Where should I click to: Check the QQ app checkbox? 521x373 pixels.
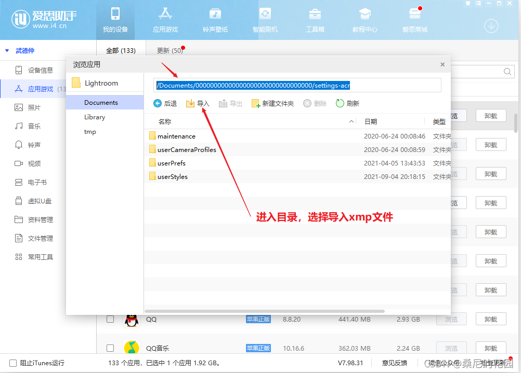click(x=110, y=319)
